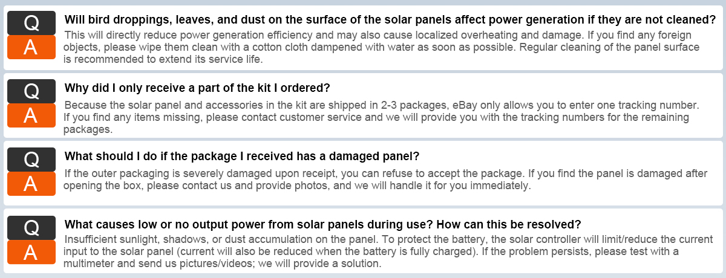Viewport: 726px width, 278px height.
Task: Click the orange A badge for the insufficient sunlight answer
Action: (x=31, y=252)
